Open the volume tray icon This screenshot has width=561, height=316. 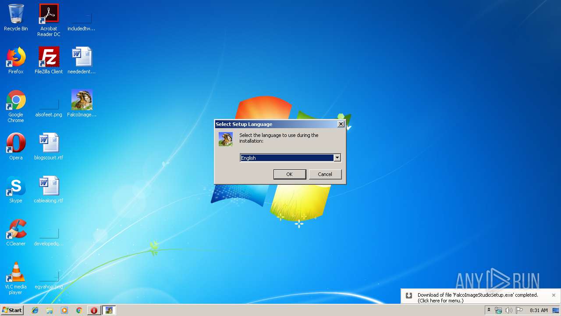point(509,310)
